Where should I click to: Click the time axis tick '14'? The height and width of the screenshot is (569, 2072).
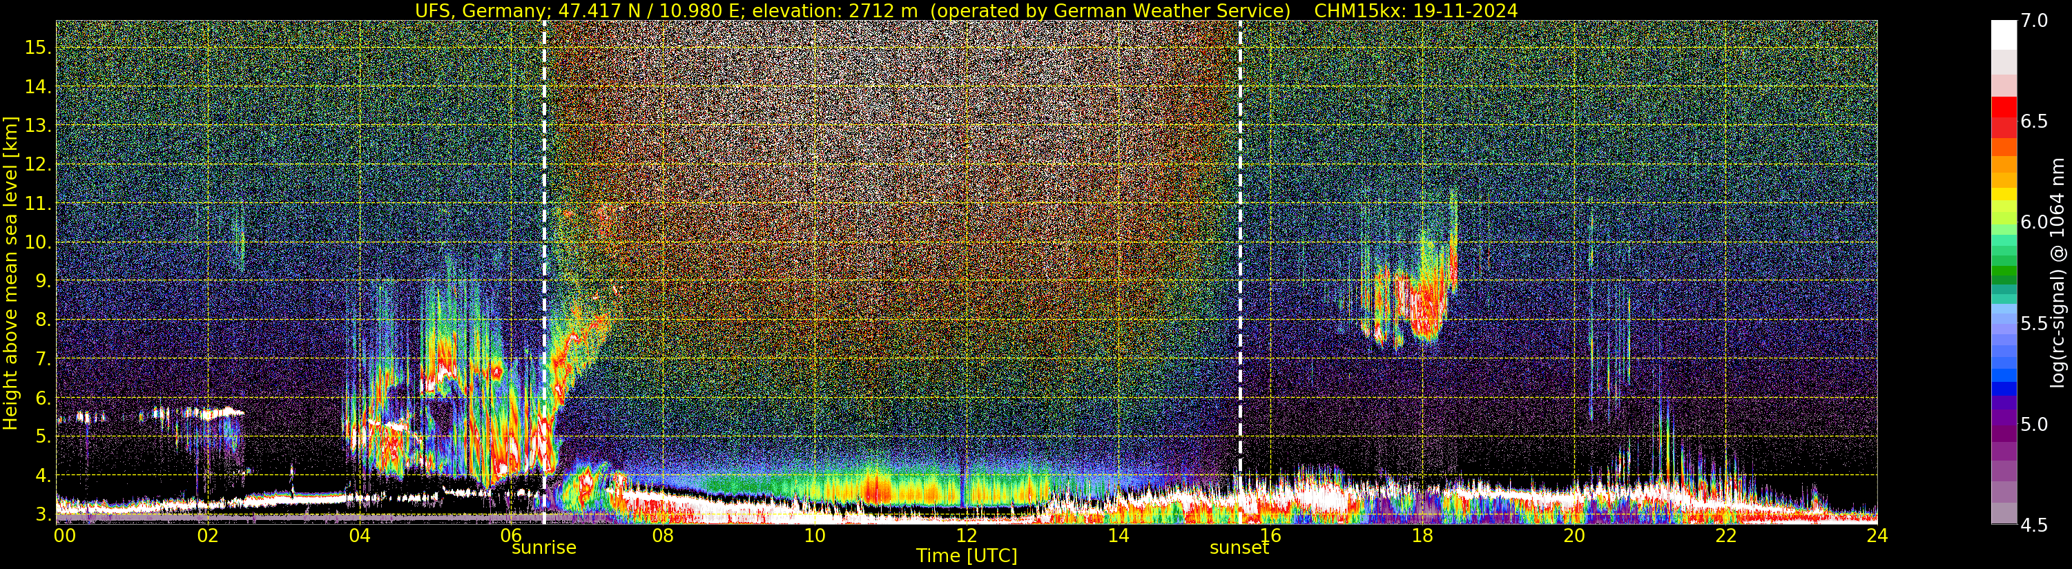coord(1118,535)
